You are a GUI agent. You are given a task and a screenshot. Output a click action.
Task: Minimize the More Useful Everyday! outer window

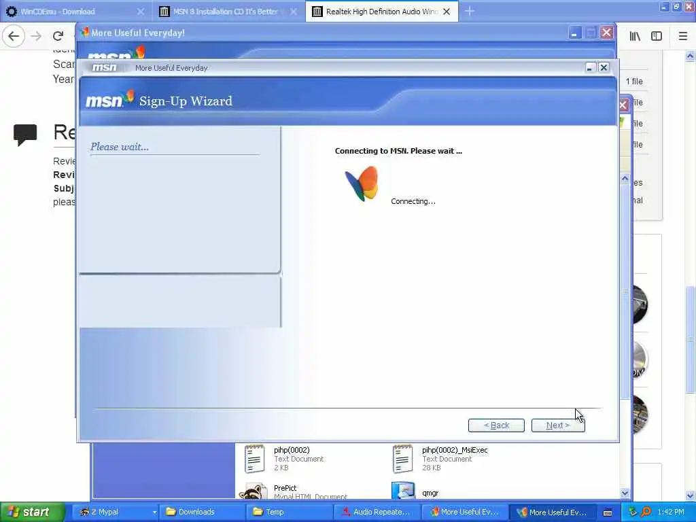tap(575, 33)
